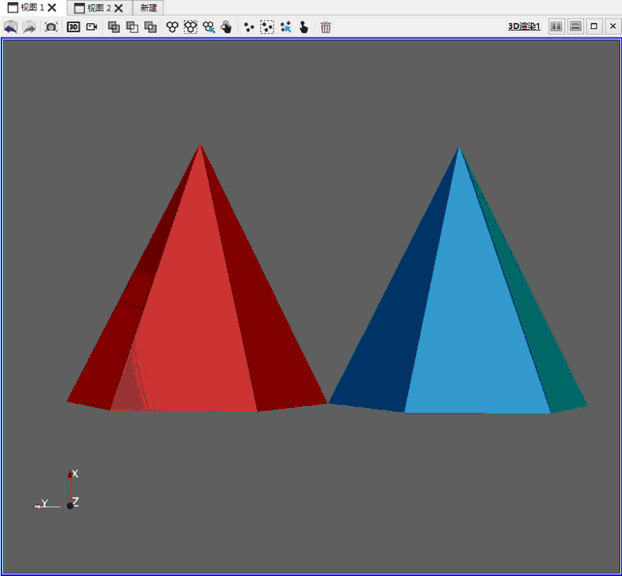Close the 3D render view panel

tap(613, 26)
